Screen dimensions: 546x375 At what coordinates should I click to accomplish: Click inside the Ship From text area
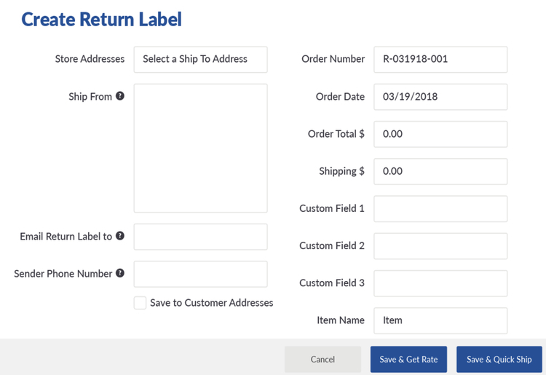tap(200, 148)
